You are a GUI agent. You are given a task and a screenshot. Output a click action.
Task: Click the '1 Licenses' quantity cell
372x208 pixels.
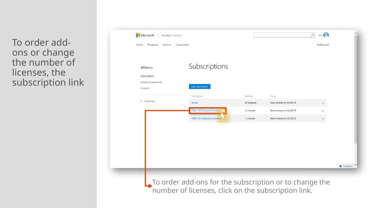click(x=250, y=118)
